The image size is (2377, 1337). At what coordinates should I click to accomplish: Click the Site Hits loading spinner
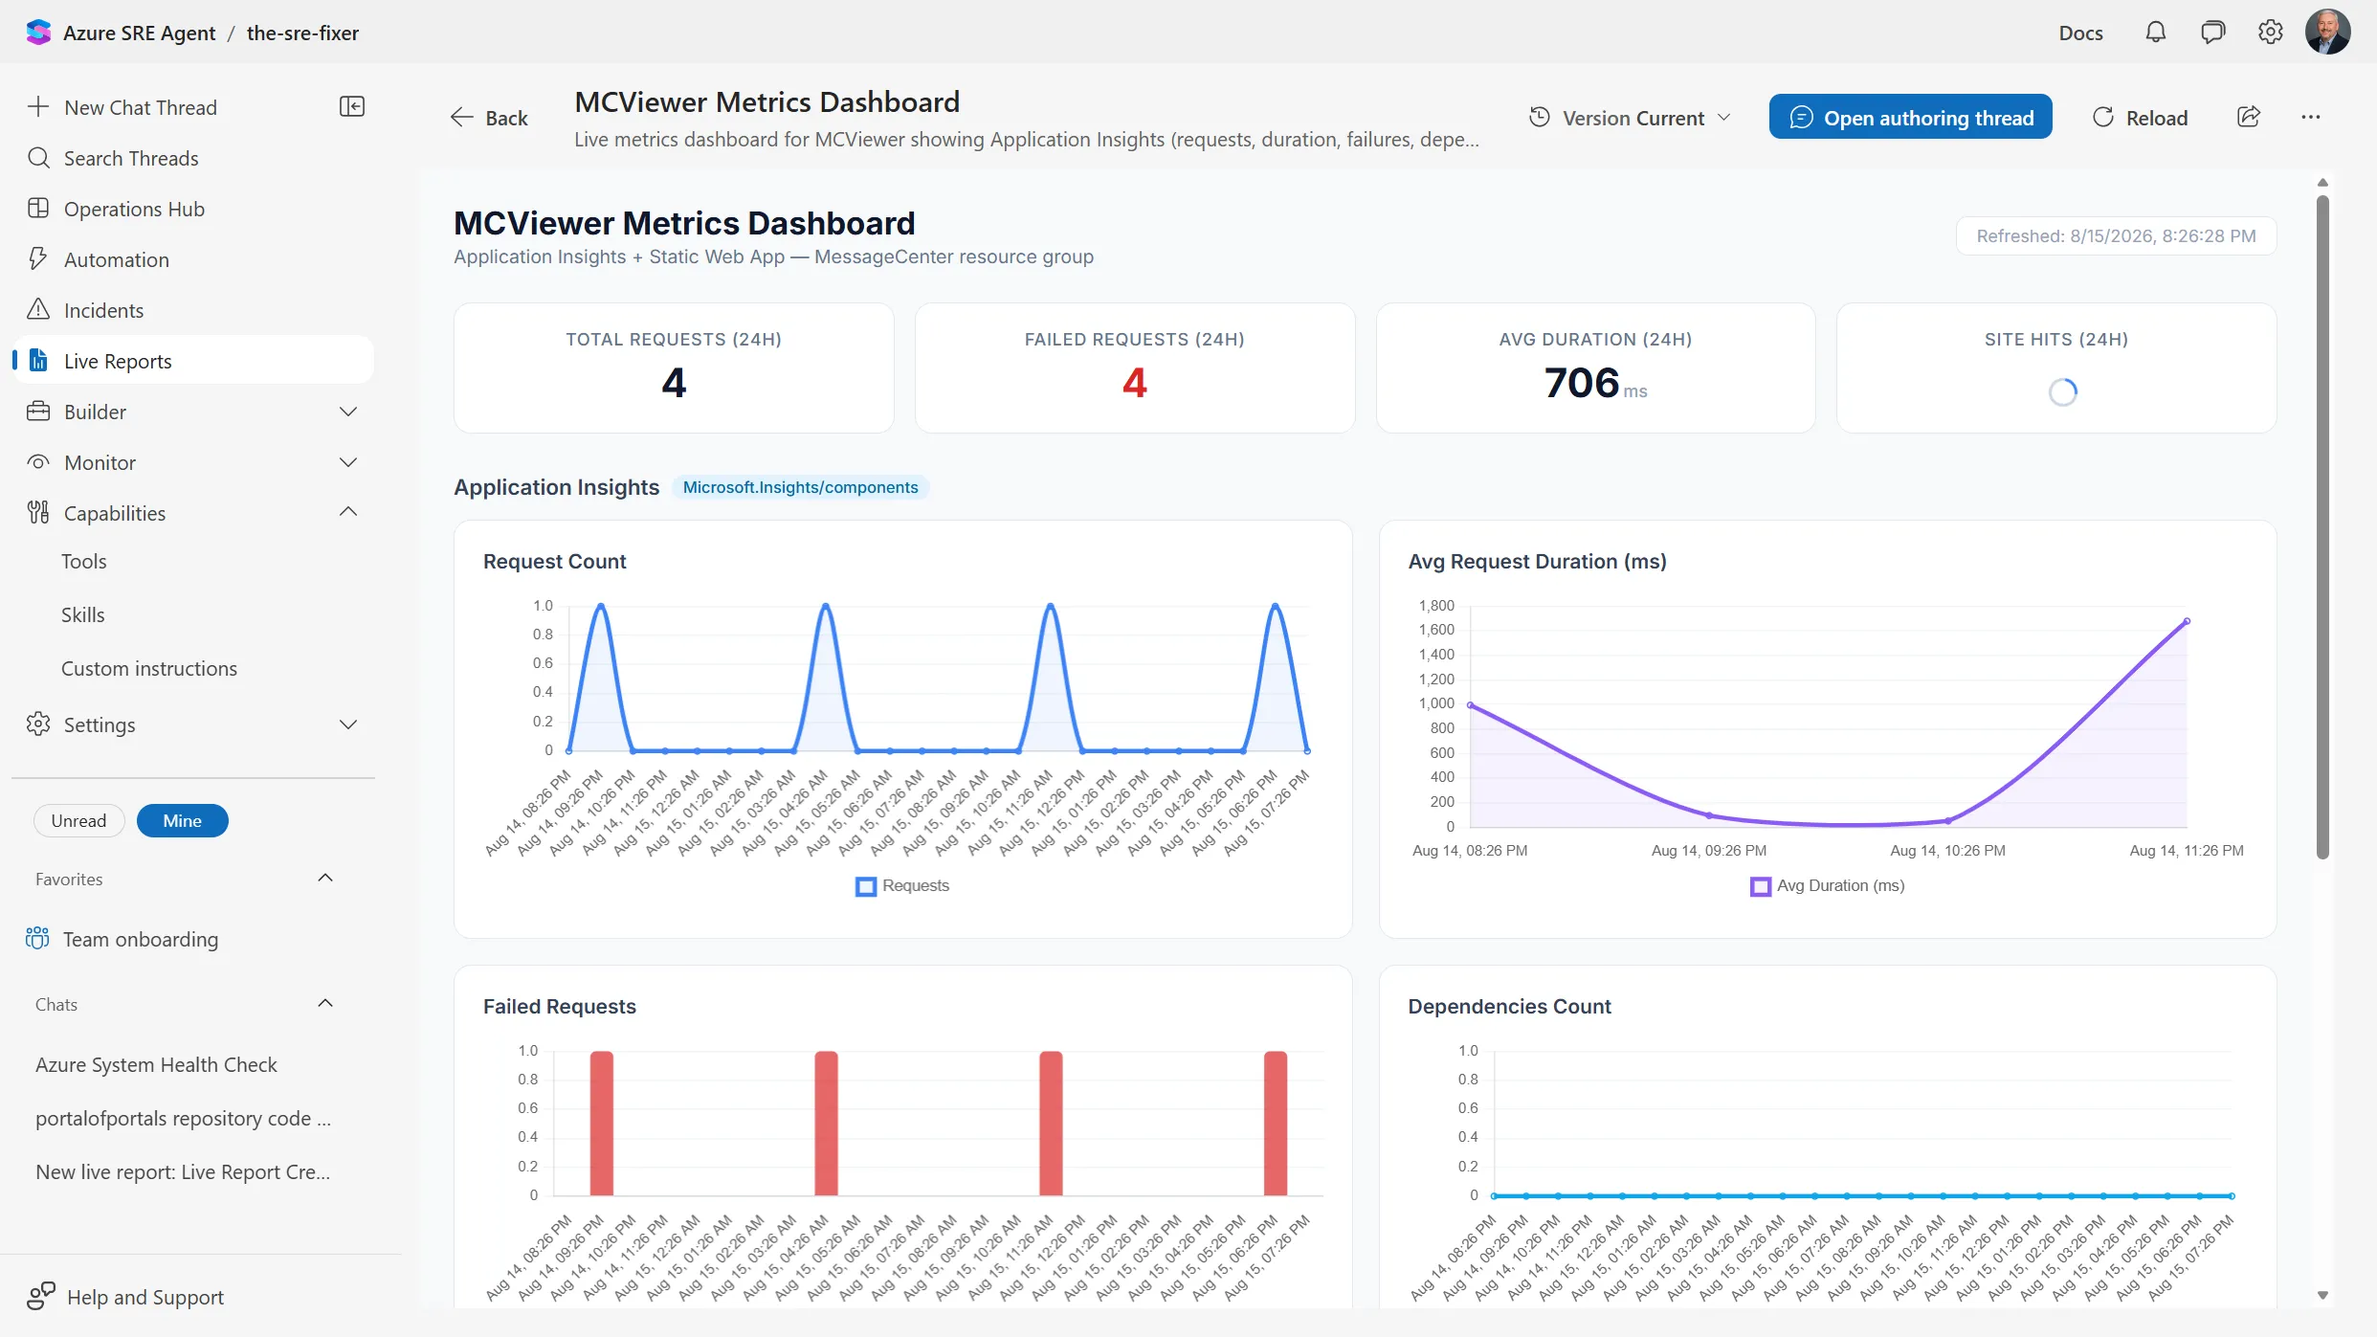point(2063,391)
